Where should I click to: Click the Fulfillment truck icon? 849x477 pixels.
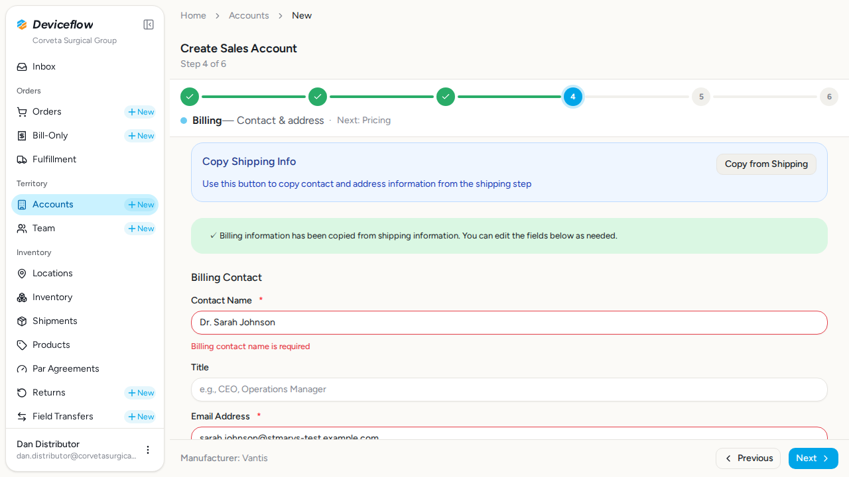(x=22, y=160)
